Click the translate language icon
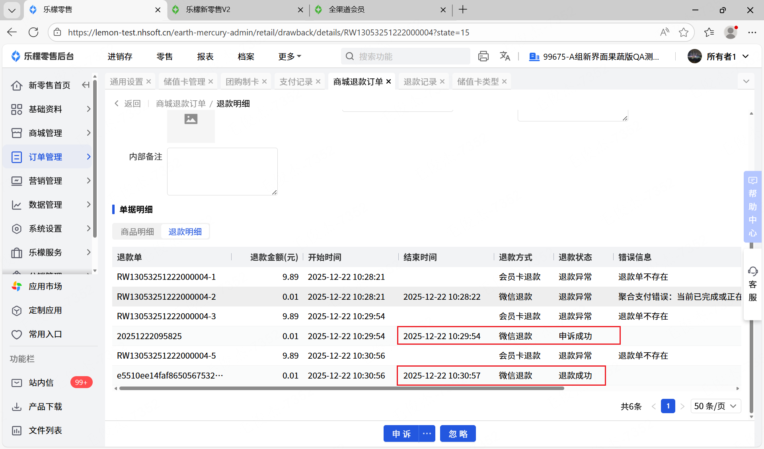764x449 pixels. pyautogui.click(x=505, y=57)
